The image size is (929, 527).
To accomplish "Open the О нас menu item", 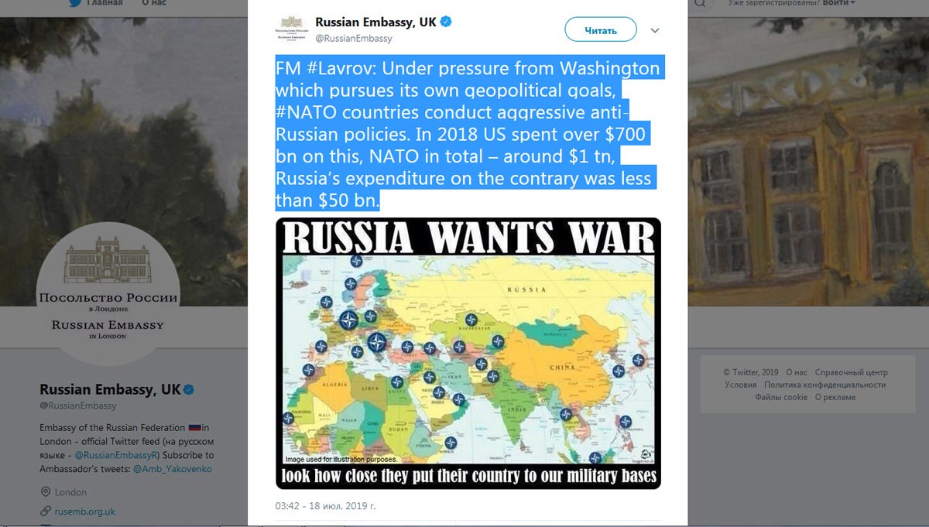I will tap(153, 3).
